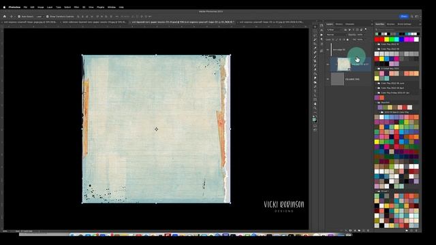The height and width of the screenshot is (245, 436).
Task: Click the Home icon in options bar
Action: (5, 16)
